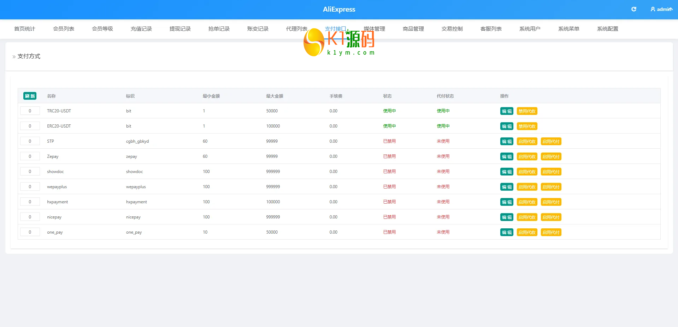Enable 启用代付 for Zepay row
The width and height of the screenshot is (678, 327).
(551, 156)
